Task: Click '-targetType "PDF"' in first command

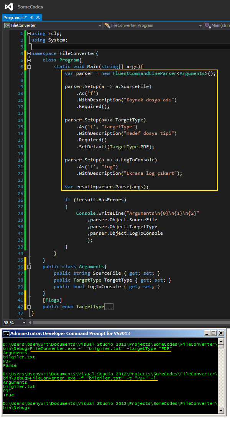Action: pyautogui.click(x=149, y=349)
